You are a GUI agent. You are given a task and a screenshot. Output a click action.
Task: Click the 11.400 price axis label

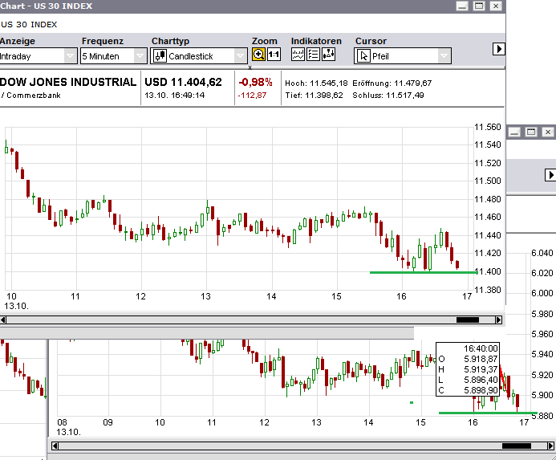[489, 271]
